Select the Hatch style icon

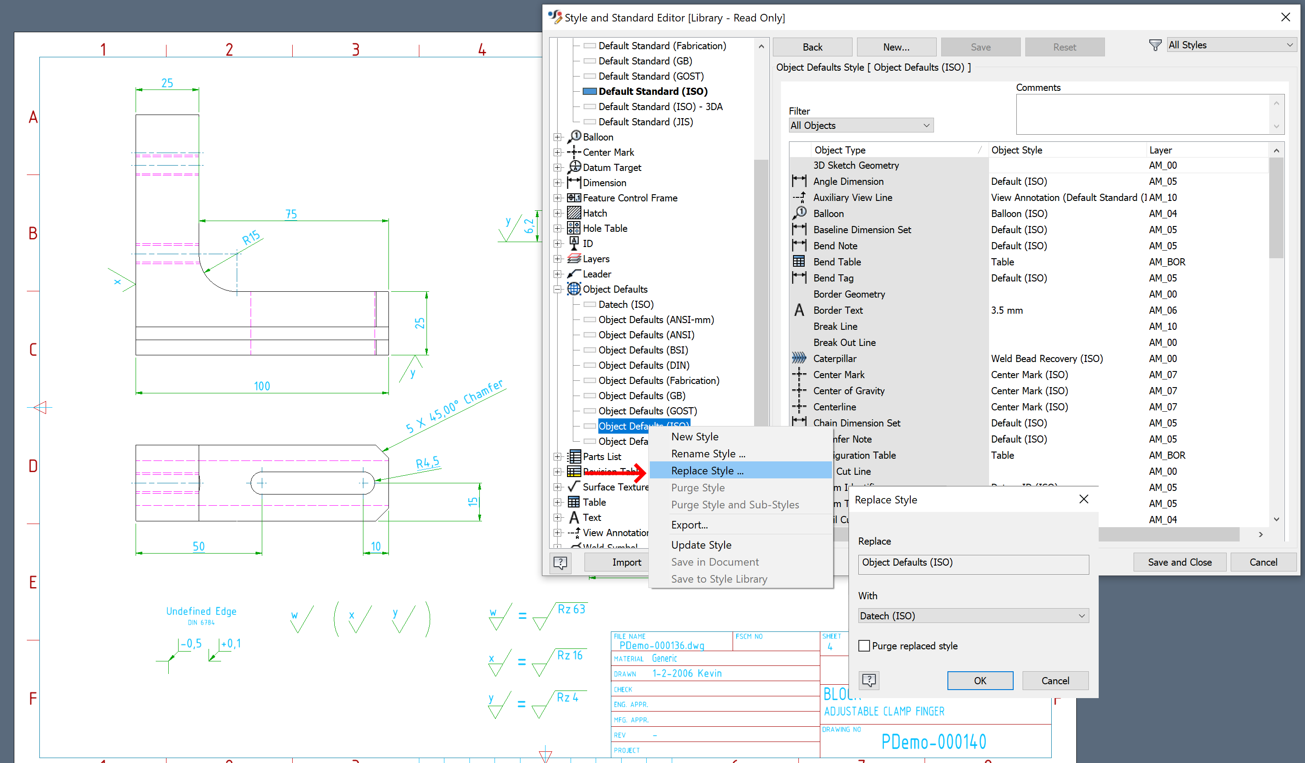573,213
